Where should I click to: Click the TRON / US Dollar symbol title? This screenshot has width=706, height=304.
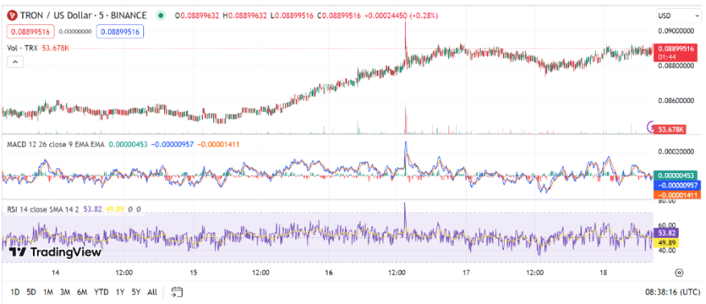tap(83, 16)
